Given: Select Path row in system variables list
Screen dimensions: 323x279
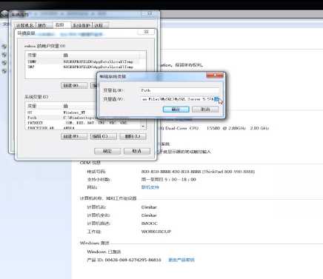Looking at the screenshot, I should click(x=61, y=118).
